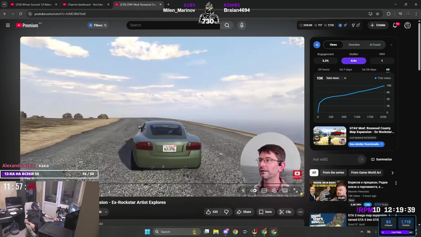Open new browser tab plus button
Screen dimensions: 421x237
[x=168, y=5]
